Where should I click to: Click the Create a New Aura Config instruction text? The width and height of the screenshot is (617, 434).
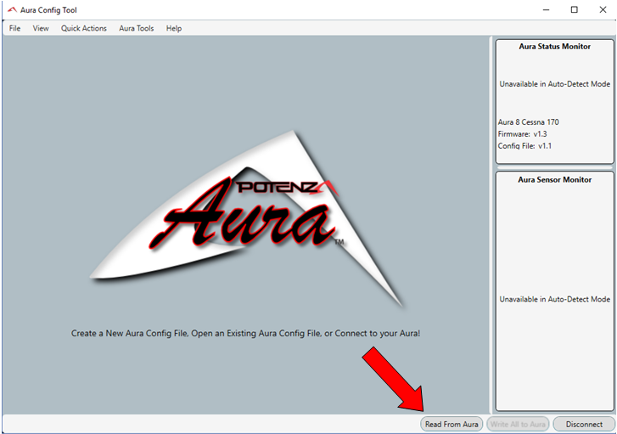[245, 334]
